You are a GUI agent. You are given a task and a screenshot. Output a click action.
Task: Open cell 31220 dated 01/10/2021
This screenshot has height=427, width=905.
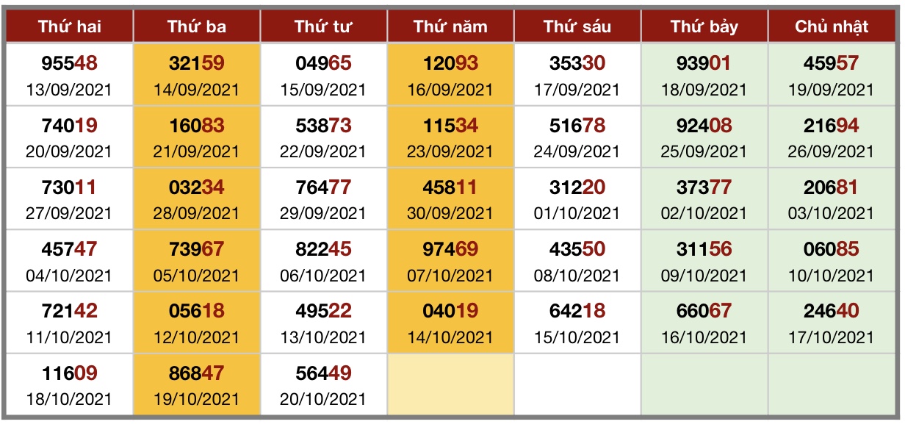point(577,199)
